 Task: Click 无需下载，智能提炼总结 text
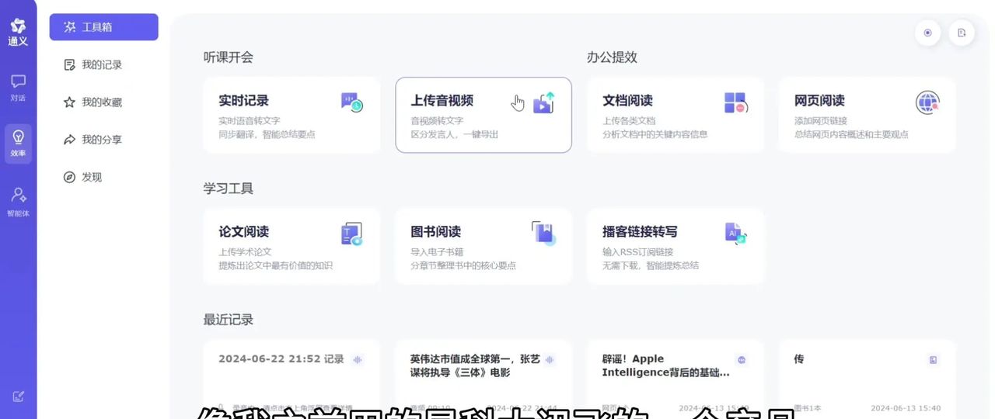pyautogui.click(x=651, y=265)
